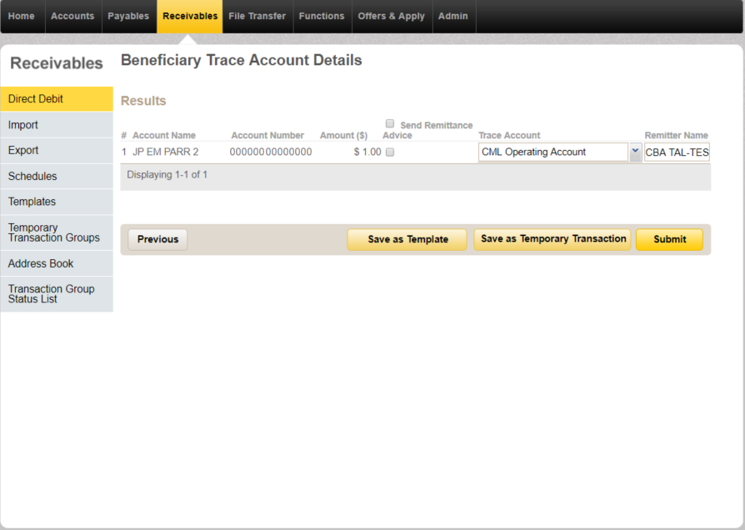This screenshot has width=745, height=530.
Task: Go to the Functions tab
Action: click(x=322, y=15)
